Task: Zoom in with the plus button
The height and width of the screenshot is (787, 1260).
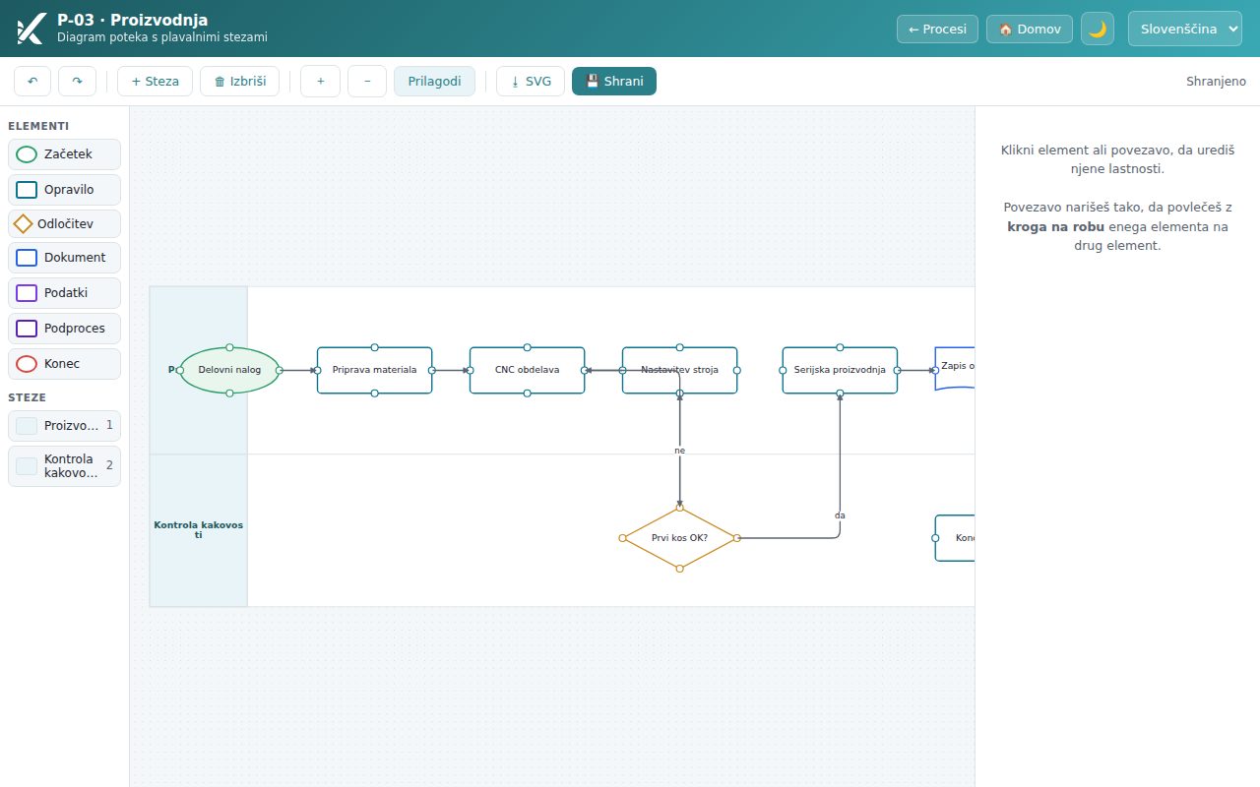Action: coord(320,82)
